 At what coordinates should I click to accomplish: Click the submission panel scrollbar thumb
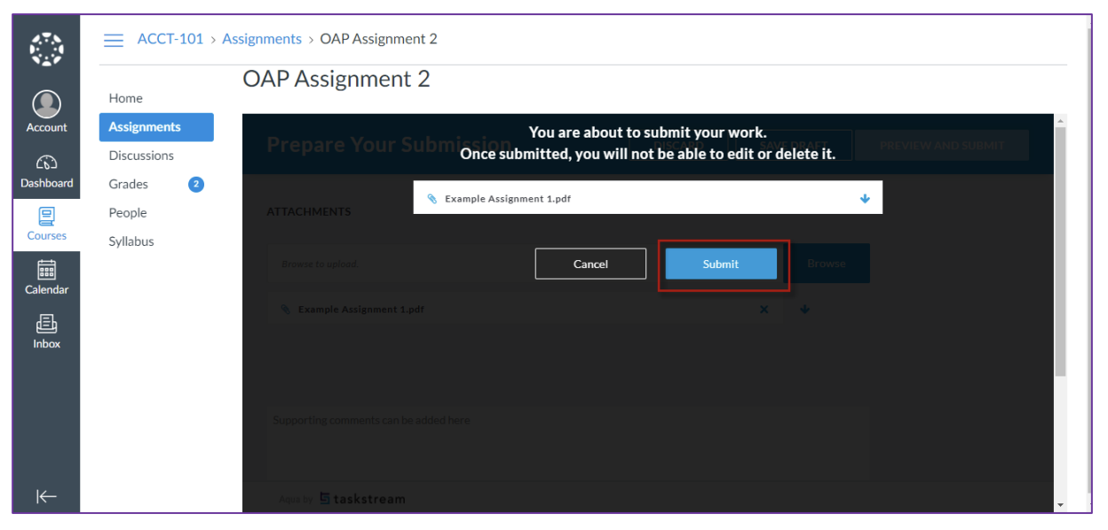click(x=1060, y=251)
